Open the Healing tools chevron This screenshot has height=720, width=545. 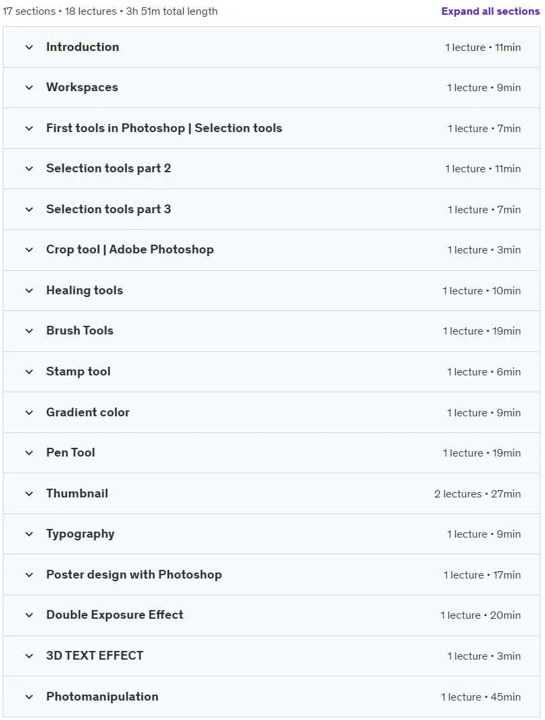(x=29, y=291)
